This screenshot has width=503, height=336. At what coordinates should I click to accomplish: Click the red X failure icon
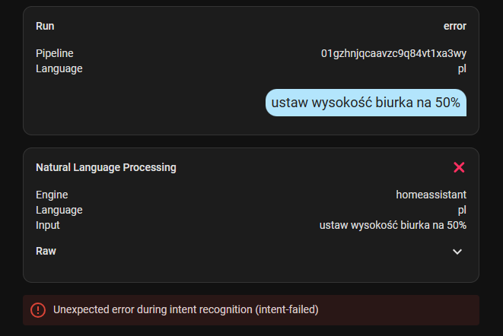[x=459, y=167]
